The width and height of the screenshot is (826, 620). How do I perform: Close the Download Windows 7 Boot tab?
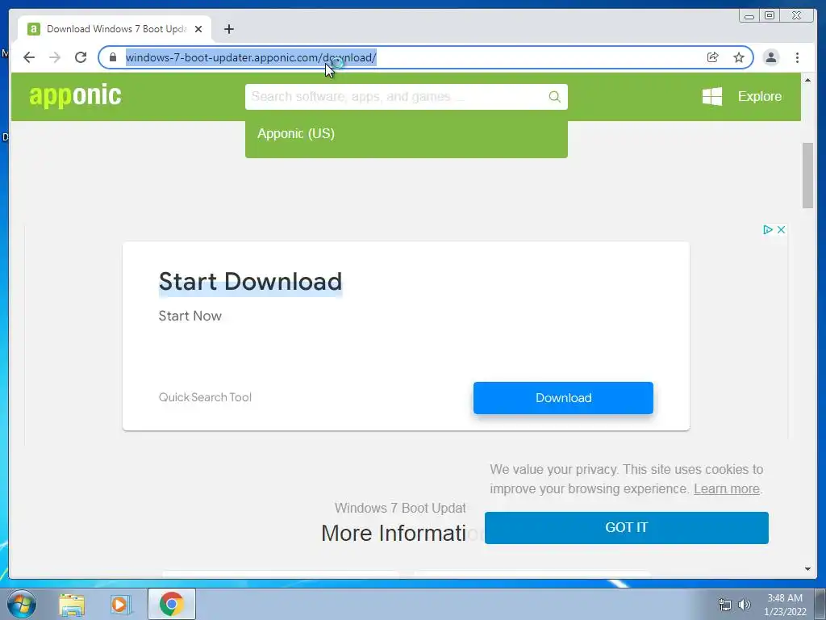198,29
